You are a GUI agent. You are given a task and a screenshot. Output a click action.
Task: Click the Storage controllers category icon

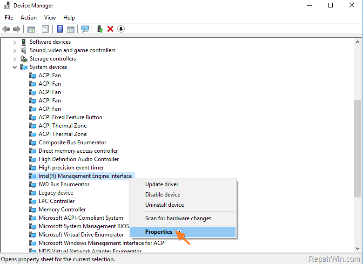pos(24,59)
